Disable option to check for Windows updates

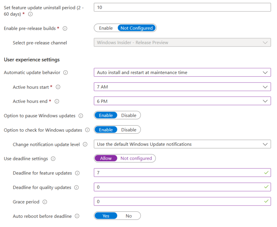(x=129, y=130)
